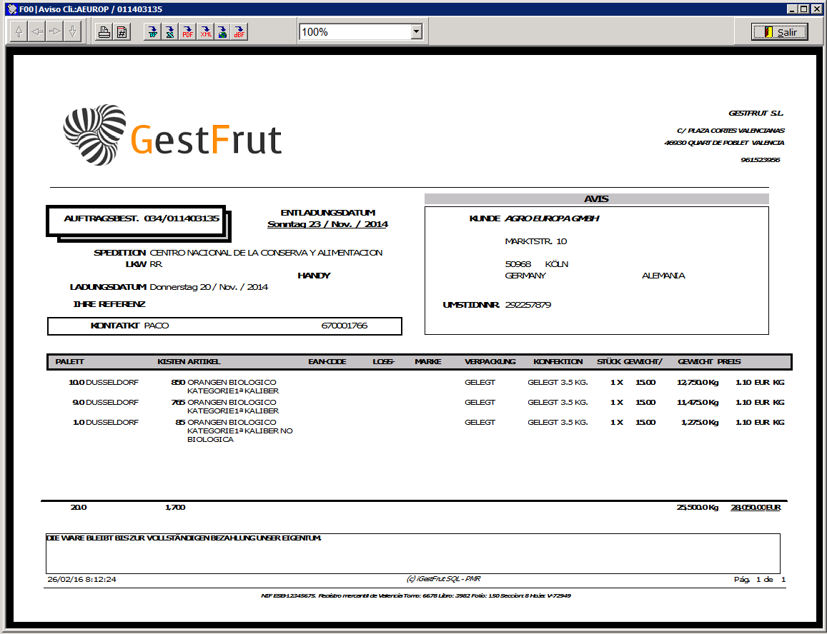This screenshot has width=827, height=634.
Task: Click inside the 100% zoom field
Action: 354,32
